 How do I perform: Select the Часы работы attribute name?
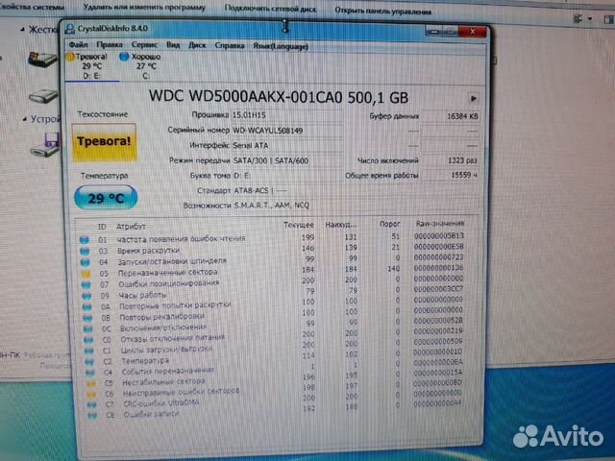click(142, 295)
